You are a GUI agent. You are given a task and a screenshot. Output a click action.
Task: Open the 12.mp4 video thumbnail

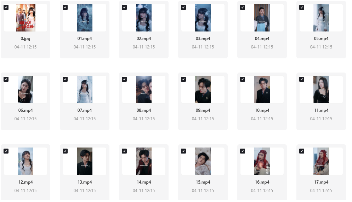tap(25, 161)
